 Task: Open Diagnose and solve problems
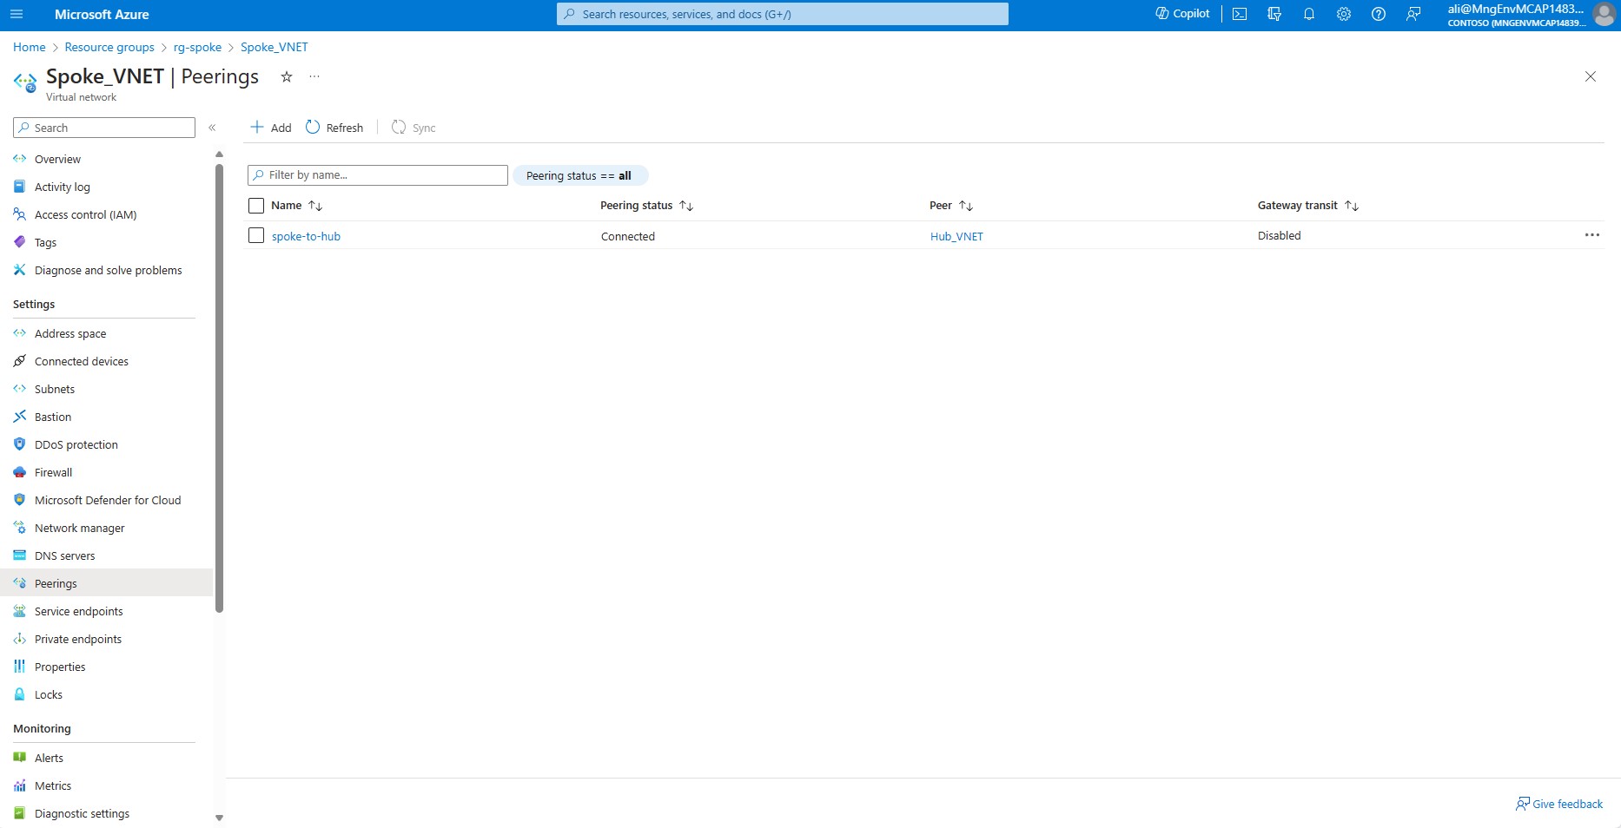[109, 270]
